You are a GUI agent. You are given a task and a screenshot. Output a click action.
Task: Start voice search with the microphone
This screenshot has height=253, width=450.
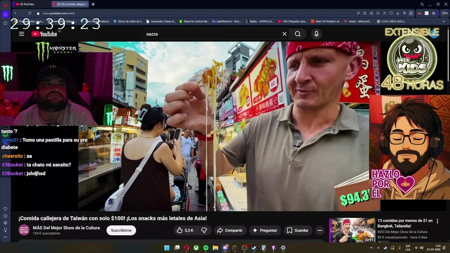(316, 34)
